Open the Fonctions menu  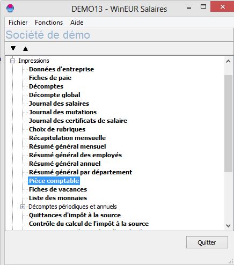[49, 23]
